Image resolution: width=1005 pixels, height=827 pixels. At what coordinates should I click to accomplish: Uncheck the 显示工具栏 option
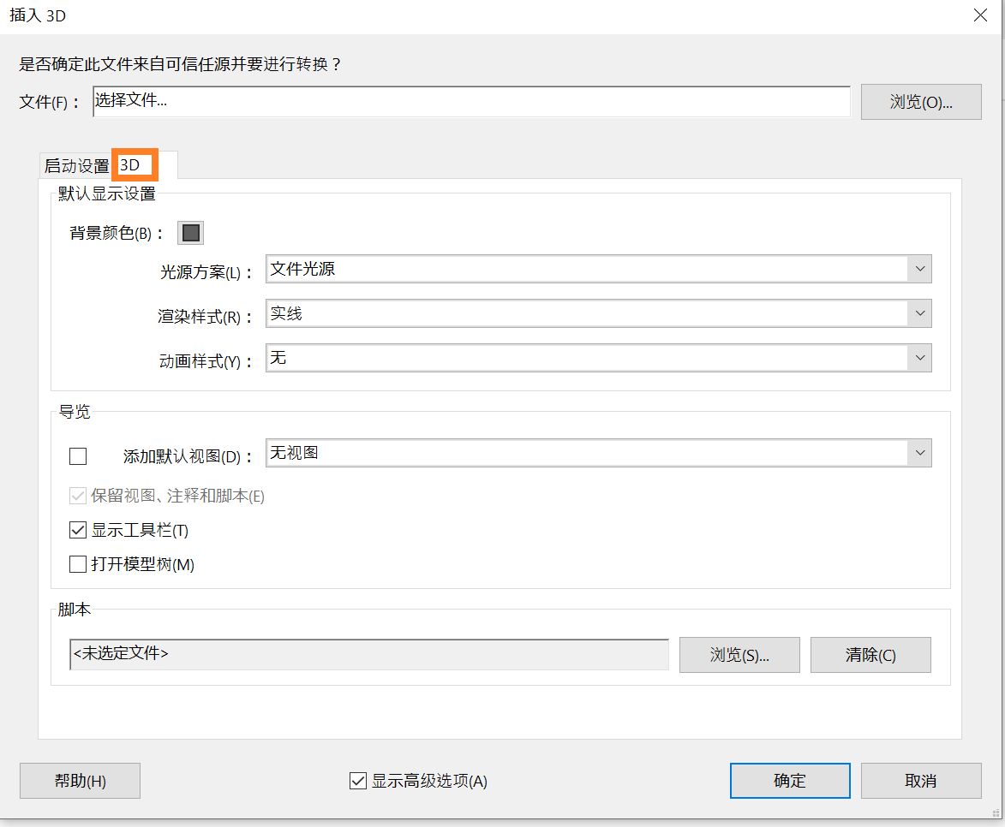click(x=77, y=529)
